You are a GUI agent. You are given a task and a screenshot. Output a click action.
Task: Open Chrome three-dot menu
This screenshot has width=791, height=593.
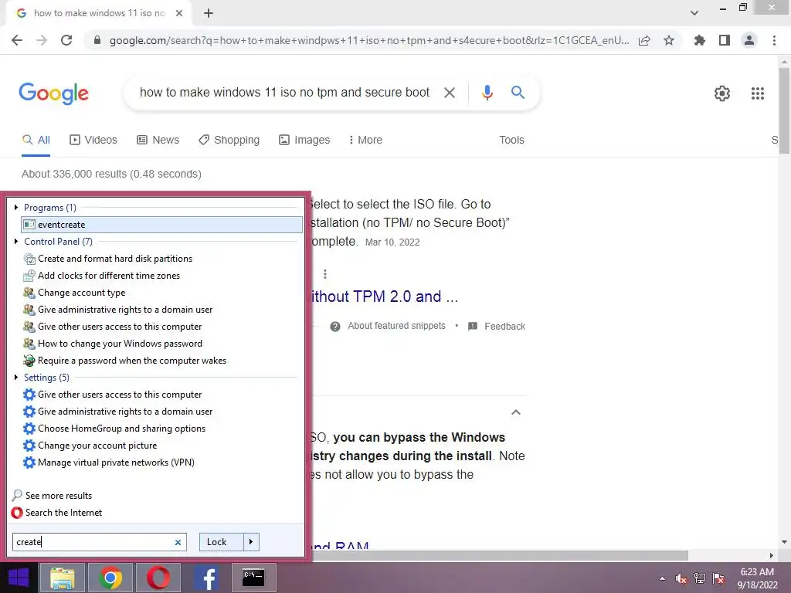point(774,40)
